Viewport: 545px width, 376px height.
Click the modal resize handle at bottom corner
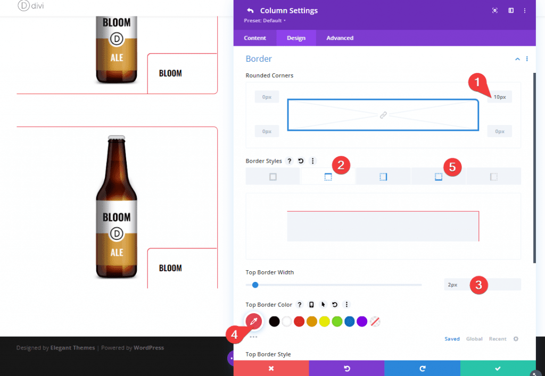pos(535,373)
